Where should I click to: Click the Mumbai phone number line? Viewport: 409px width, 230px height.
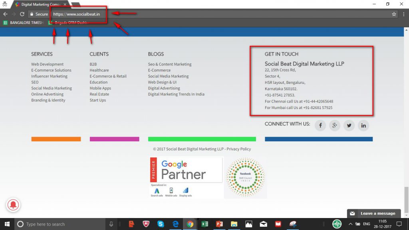[x=298, y=107]
